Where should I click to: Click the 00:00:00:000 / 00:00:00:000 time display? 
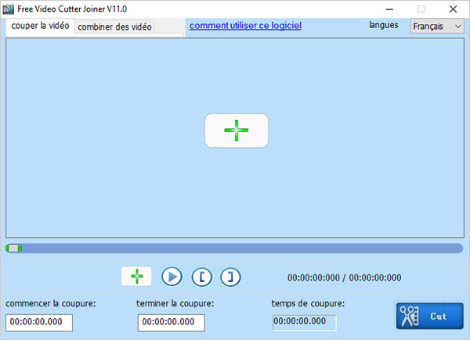pos(344,277)
